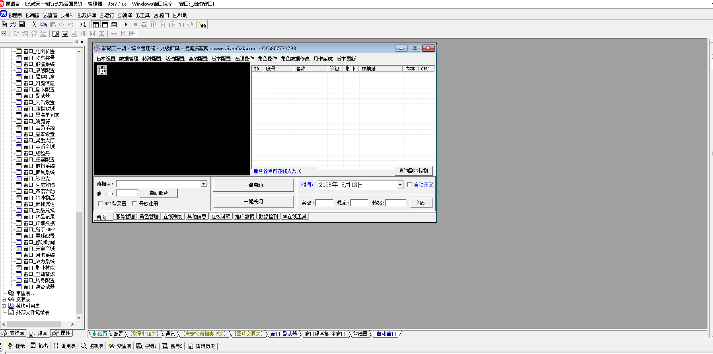The height and width of the screenshot is (354, 713).
Task: Click the find magnifier toolbar icon
Action: point(83,25)
